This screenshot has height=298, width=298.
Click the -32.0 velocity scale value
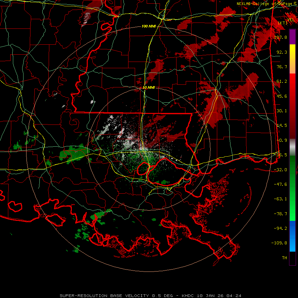[280, 170]
